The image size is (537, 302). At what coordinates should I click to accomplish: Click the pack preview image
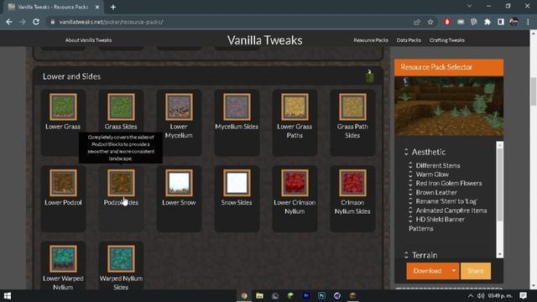click(449, 106)
